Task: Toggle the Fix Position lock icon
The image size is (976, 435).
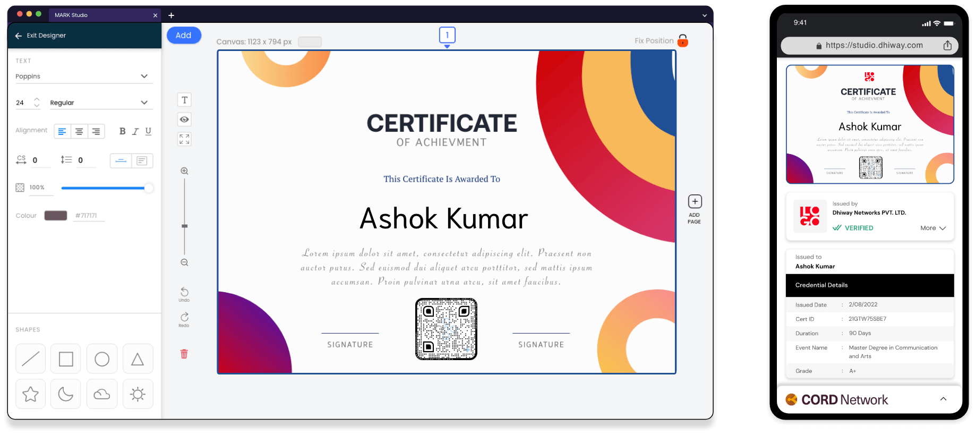Action: (683, 40)
